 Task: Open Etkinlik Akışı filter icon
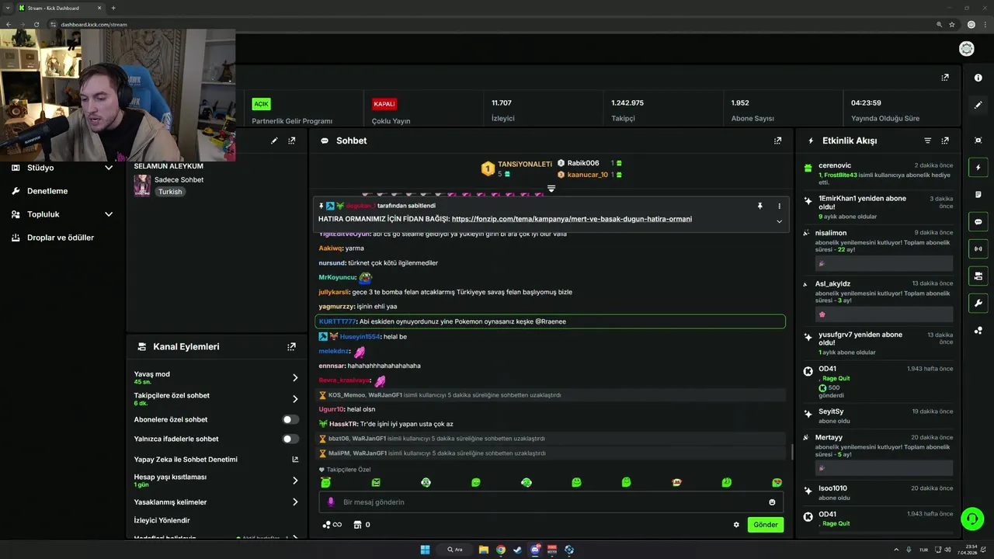pos(927,141)
